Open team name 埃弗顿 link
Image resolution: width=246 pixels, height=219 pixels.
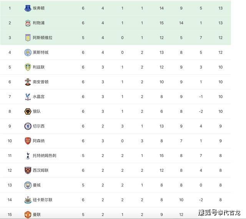pos(38,8)
